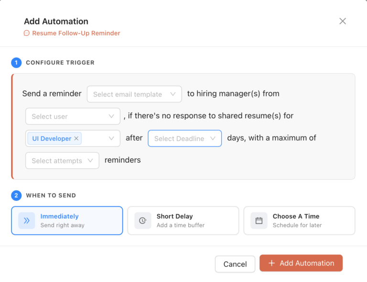367x282 pixels.
Task: Expand the job dropdown containing UI Developer
Action: 73,138
